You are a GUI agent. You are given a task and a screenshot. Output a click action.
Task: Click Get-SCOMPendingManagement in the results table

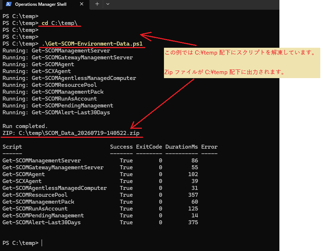[x=43, y=216]
